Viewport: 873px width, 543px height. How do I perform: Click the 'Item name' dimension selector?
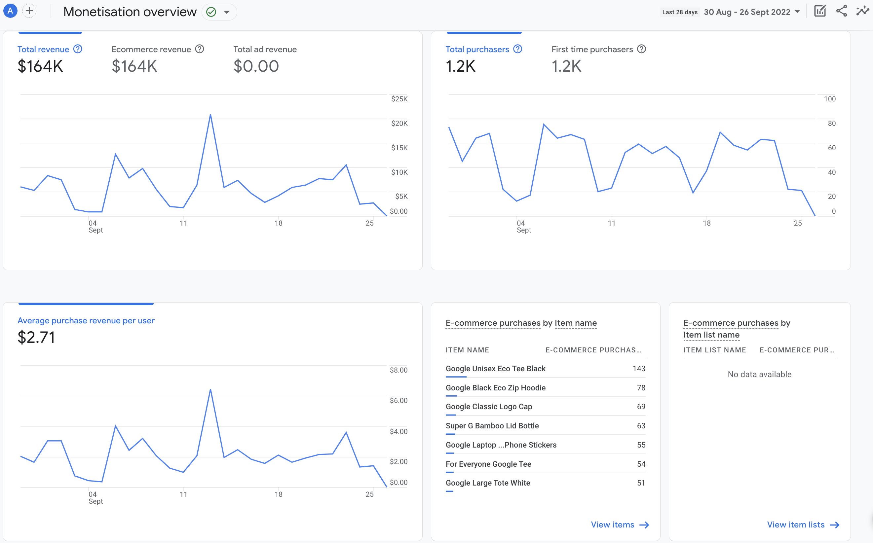576,323
